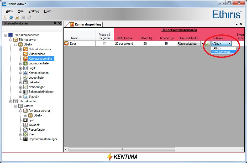The width and height of the screenshot is (247, 163).
Task: Click the Videokodare icon in tree
Action: (25, 54)
